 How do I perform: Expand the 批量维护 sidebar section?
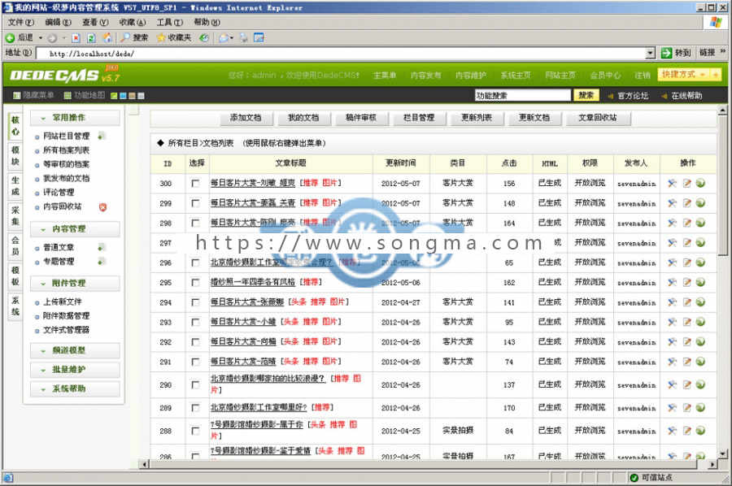(x=75, y=370)
